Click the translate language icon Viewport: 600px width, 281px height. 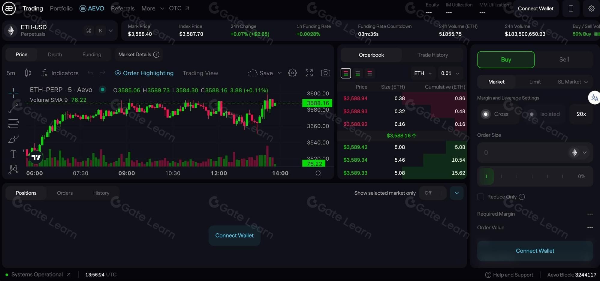click(x=594, y=98)
